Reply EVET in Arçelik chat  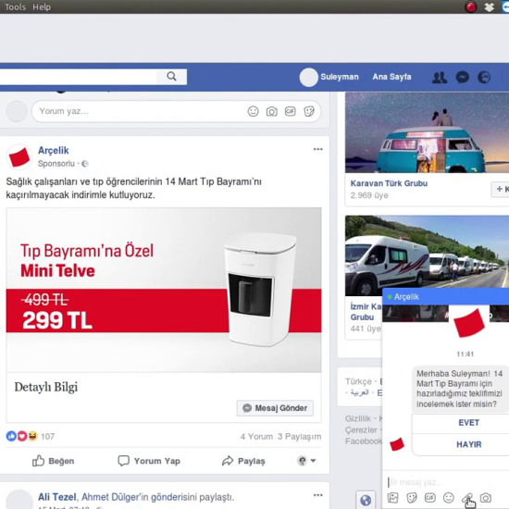468,423
